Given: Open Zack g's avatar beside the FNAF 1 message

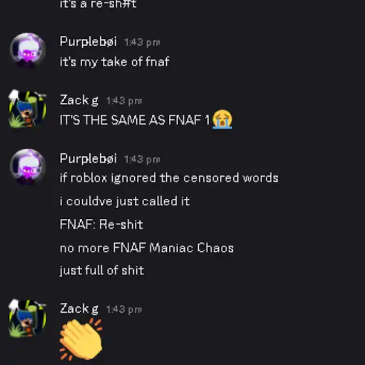Looking at the screenshot, I should click(x=27, y=109).
